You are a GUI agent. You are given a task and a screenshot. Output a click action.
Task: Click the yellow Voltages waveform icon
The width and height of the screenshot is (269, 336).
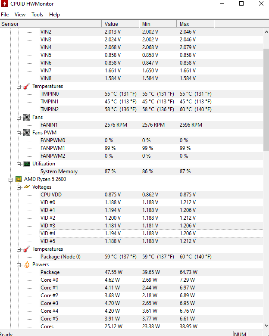pos(27,187)
